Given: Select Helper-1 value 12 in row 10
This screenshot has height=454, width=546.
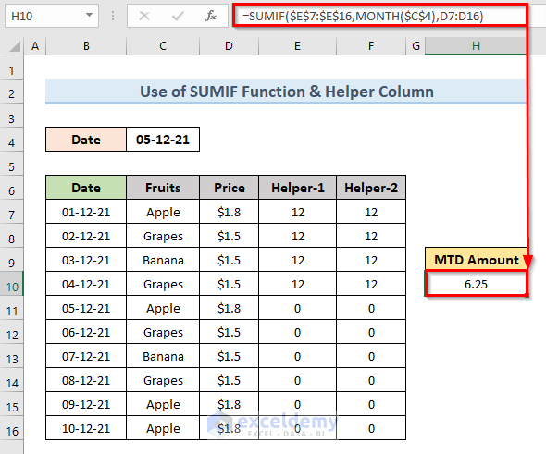Looking at the screenshot, I should (x=297, y=284).
